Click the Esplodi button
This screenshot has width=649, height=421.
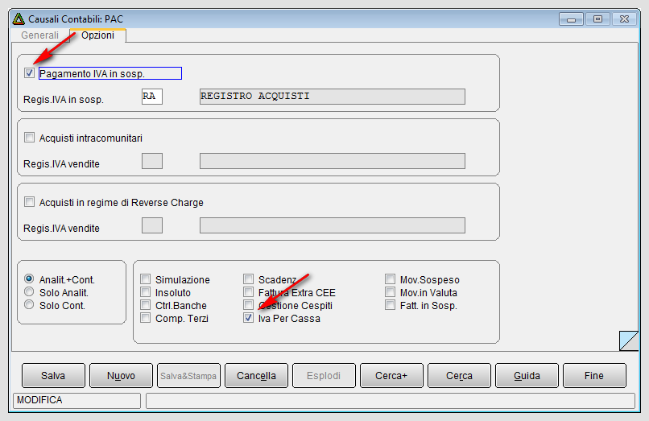(324, 375)
